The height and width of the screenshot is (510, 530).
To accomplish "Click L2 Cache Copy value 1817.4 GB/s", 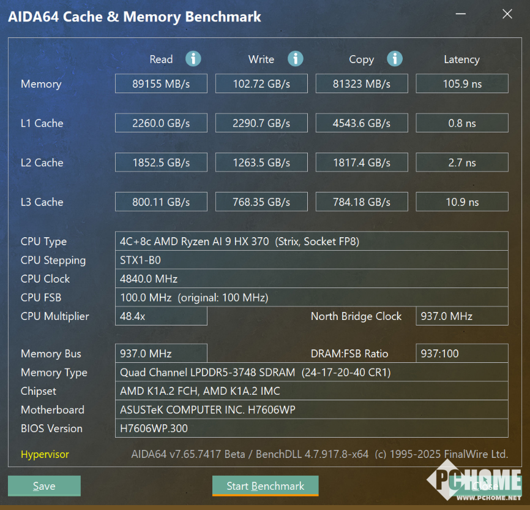I will (362, 162).
